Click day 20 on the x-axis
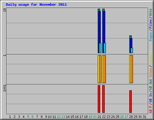The width and height of the screenshot is (154, 120). [95, 117]
